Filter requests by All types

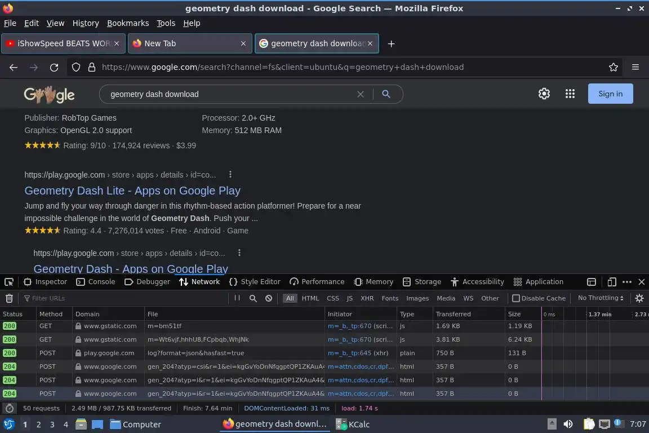(290, 298)
